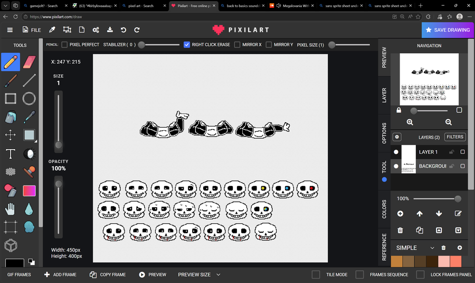Enable Frames Sequence checkbox
This screenshot has height=283, width=475.
click(x=359, y=275)
